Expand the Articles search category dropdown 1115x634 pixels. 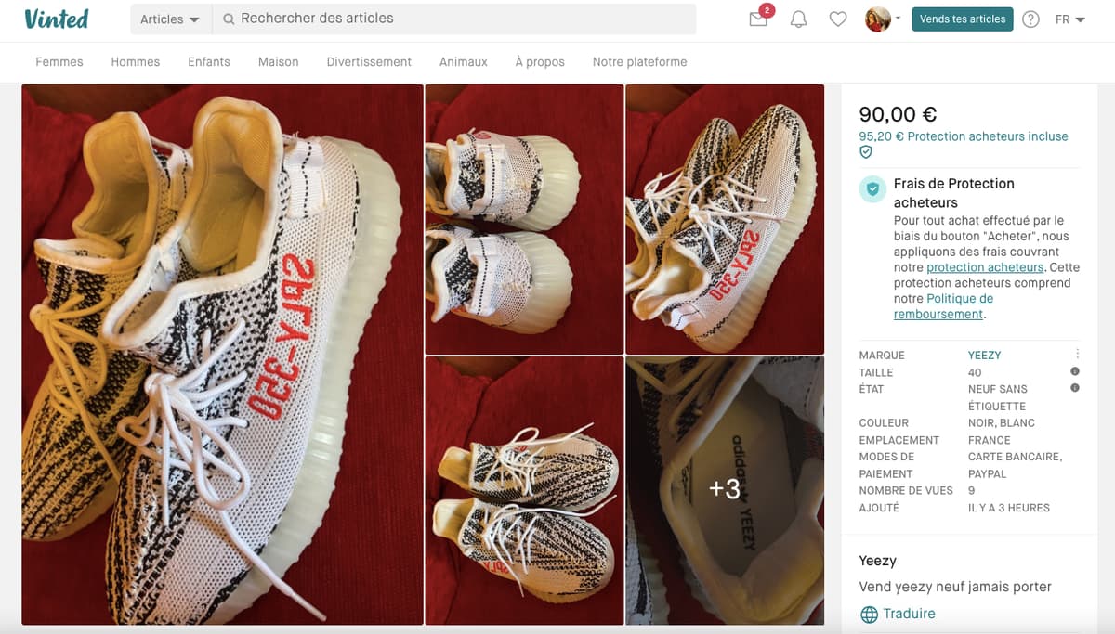pos(170,19)
